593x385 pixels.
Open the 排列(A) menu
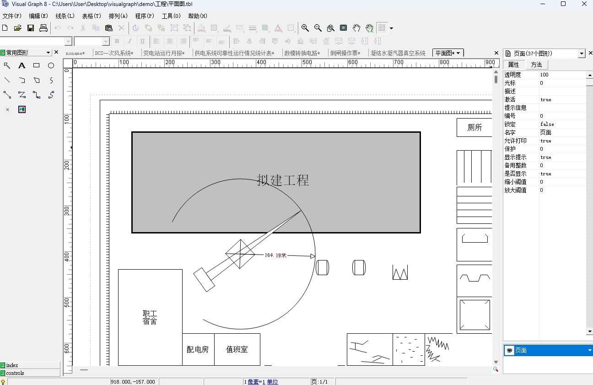tap(118, 16)
